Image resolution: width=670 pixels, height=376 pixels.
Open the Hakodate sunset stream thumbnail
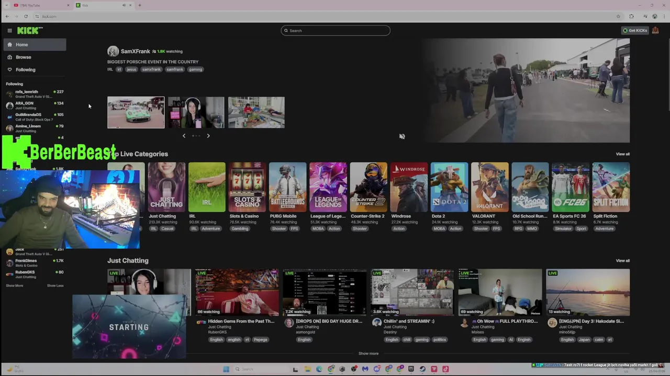(x=588, y=292)
